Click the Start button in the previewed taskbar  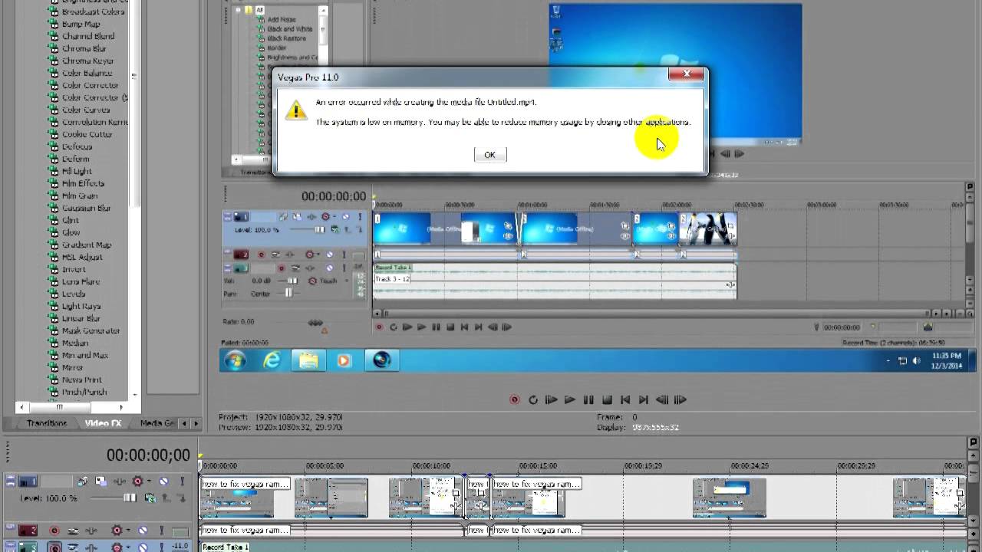pyautogui.click(x=235, y=360)
